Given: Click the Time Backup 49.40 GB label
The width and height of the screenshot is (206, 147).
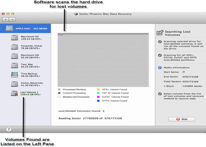Looking at the screenshot, I should [30, 75].
